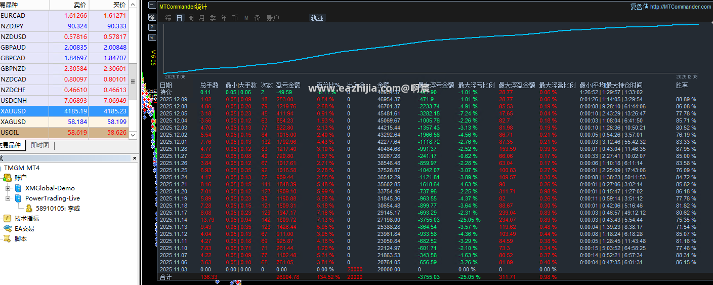Click the 移 move-panel icon

tap(152, 17)
